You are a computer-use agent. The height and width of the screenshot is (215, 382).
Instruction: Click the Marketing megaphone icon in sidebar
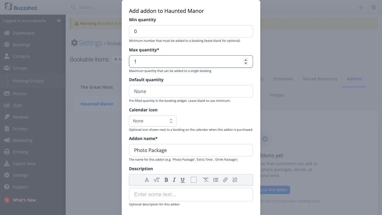click(x=7, y=140)
